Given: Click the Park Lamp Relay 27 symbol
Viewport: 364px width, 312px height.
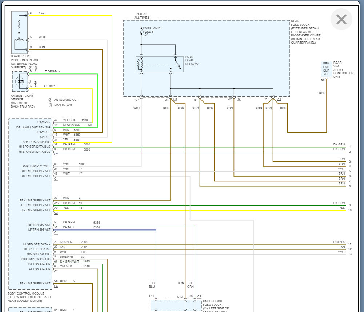Looking at the screenshot, I should tap(159, 64).
